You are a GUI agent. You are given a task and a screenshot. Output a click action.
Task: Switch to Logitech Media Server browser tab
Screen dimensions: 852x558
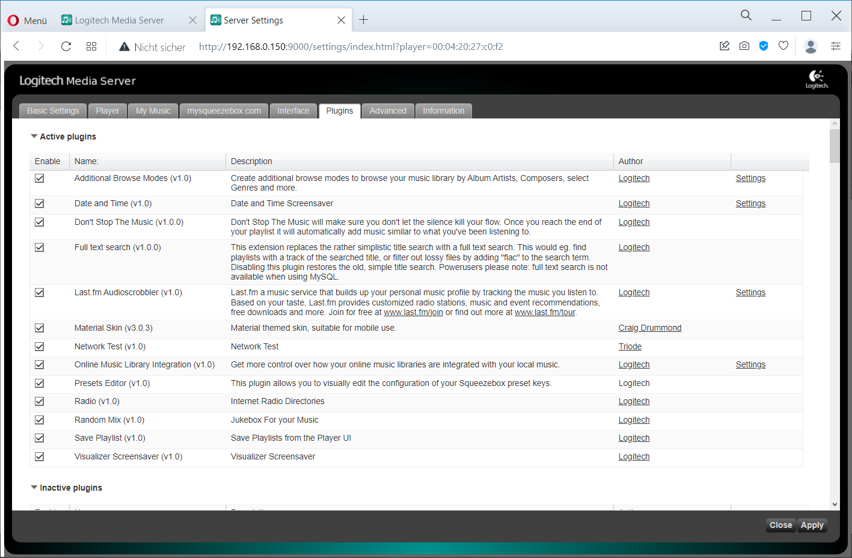pyautogui.click(x=119, y=20)
